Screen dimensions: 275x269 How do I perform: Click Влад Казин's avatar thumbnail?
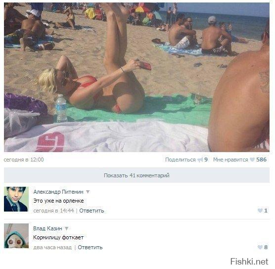click(16, 236)
